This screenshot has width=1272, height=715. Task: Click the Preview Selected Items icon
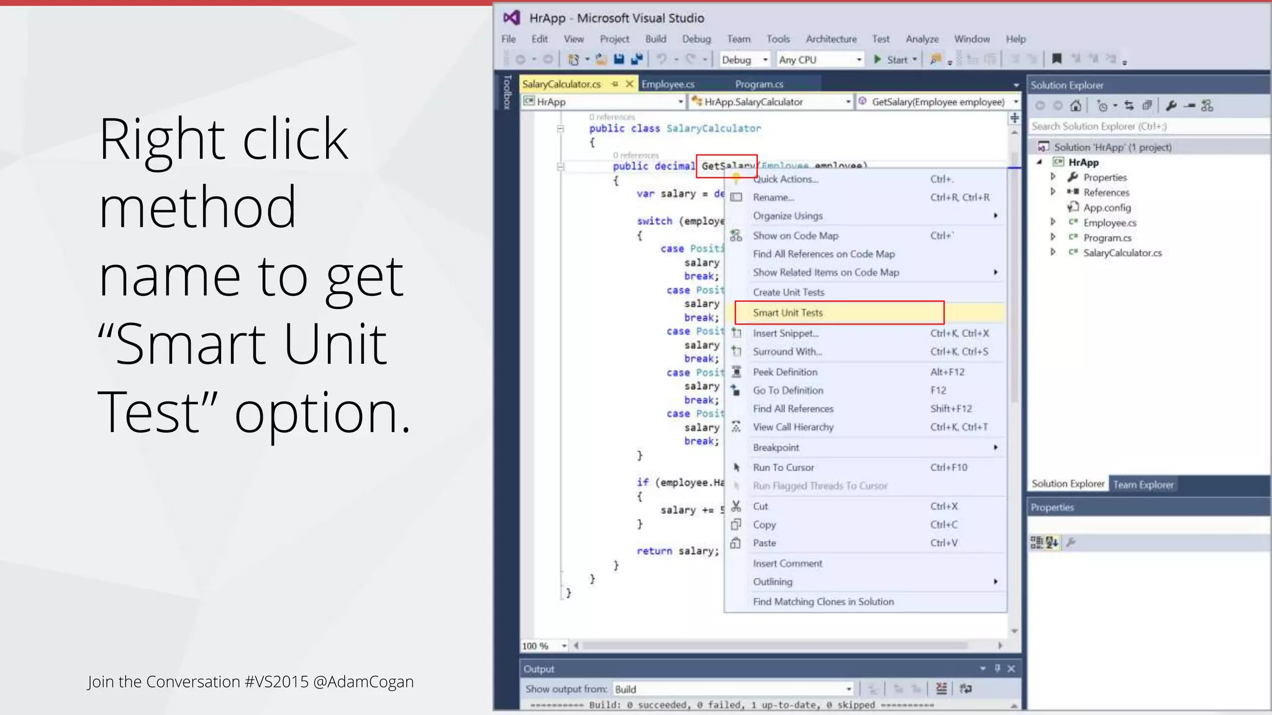click(1189, 106)
